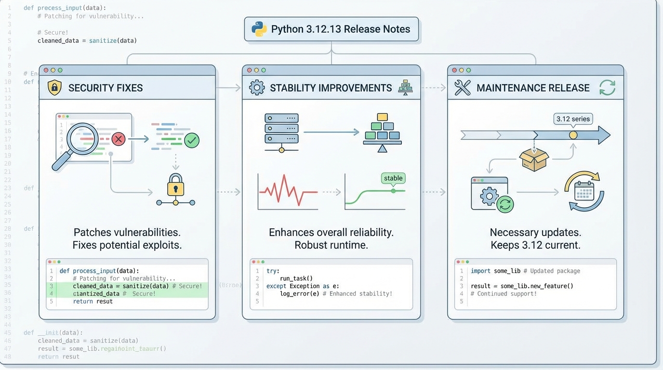Switch to the Security Fixes tab
This screenshot has width=663, height=370.
coord(106,88)
